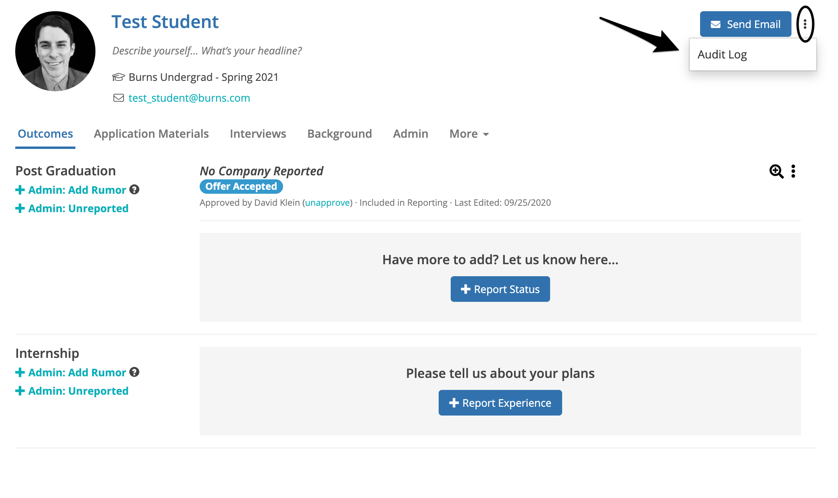
Task: Go to the Background tab
Action: [x=339, y=134]
